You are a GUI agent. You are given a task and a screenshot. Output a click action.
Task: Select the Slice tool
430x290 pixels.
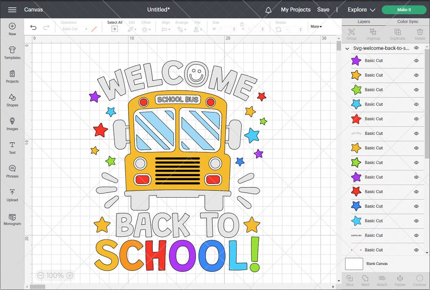349,279
